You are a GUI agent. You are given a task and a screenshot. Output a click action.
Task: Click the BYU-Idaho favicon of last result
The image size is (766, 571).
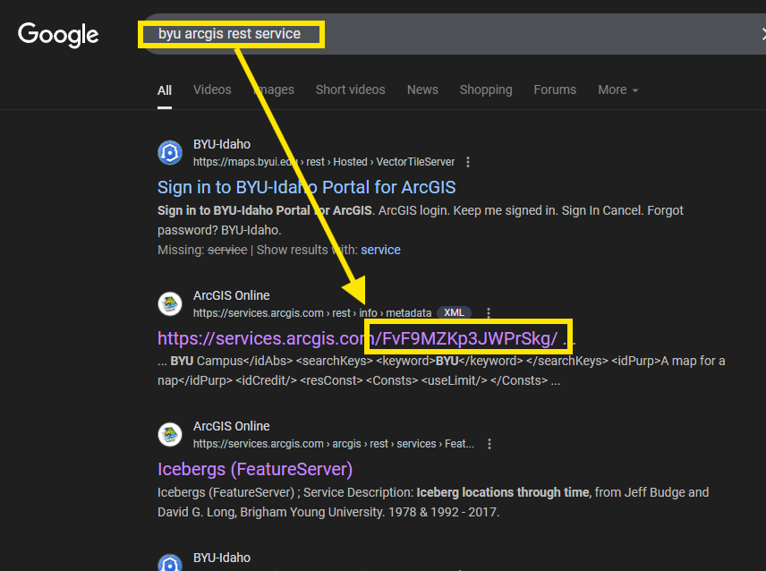point(170,563)
